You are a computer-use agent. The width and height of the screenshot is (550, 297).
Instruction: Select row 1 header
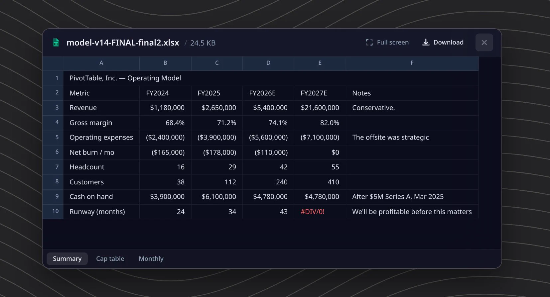tap(53, 78)
